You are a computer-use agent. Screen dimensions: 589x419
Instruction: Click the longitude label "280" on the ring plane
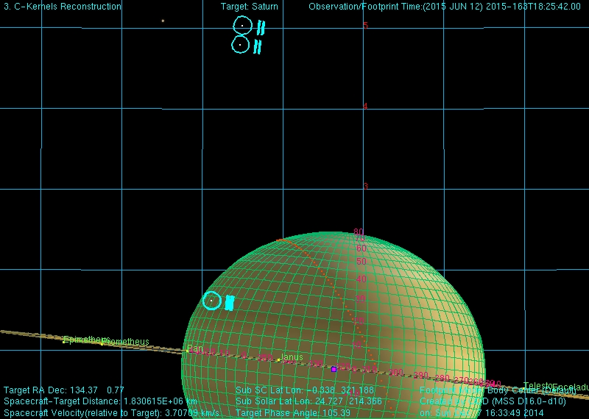tap(442, 378)
